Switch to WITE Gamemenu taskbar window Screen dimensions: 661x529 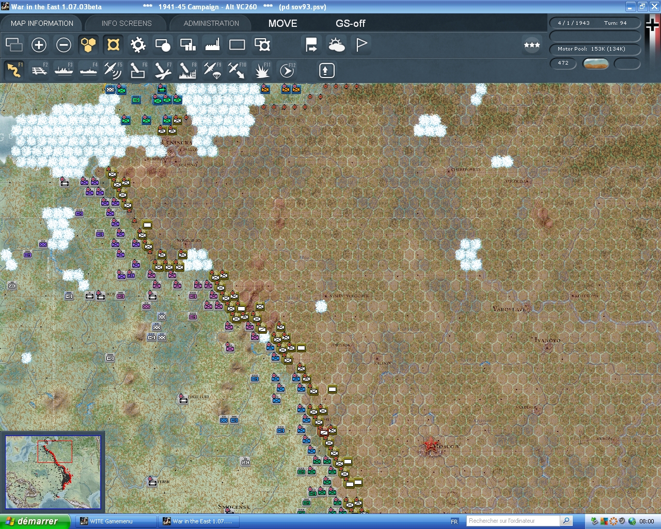tap(117, 521)
